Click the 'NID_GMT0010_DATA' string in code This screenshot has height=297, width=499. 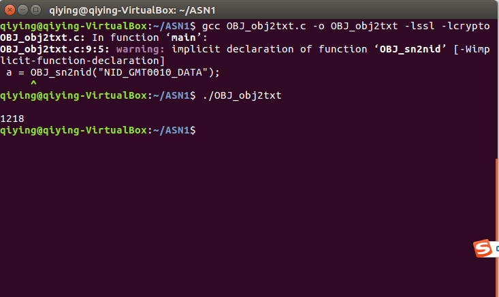tap(153, 73)
